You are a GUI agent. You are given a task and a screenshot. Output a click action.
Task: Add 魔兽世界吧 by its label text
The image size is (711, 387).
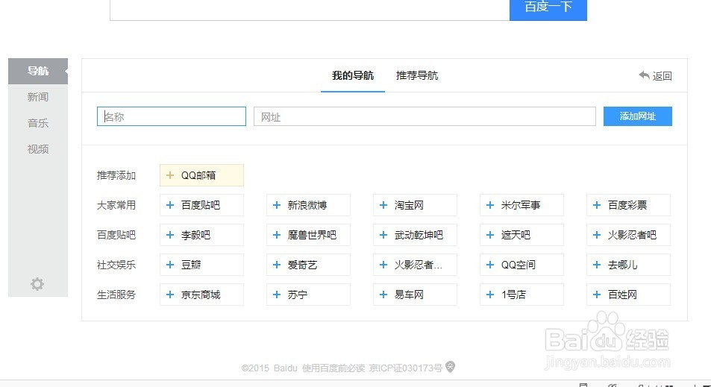(x=312, y=235)
